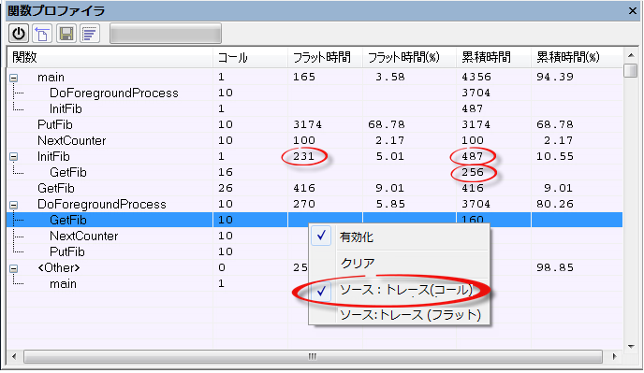The image size is (644, 373).
Task: Choose クリア from the context menu
Action: 399,263
